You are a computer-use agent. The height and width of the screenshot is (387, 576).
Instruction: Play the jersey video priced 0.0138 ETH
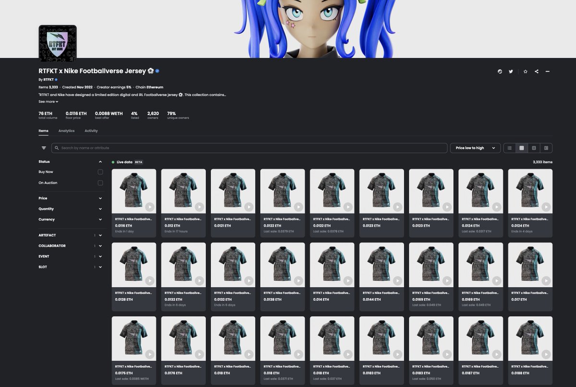298,281
